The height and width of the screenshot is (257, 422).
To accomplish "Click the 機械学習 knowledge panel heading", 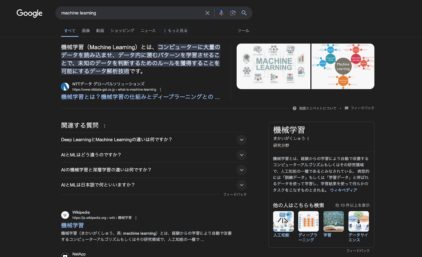I will [289, 130].
